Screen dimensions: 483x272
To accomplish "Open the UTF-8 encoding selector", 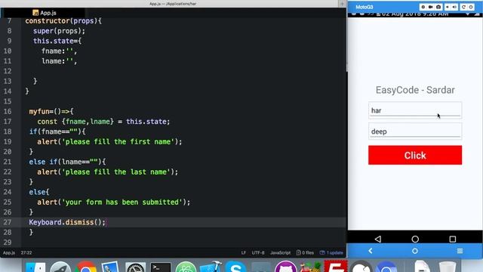I will [x=258, y=252].
